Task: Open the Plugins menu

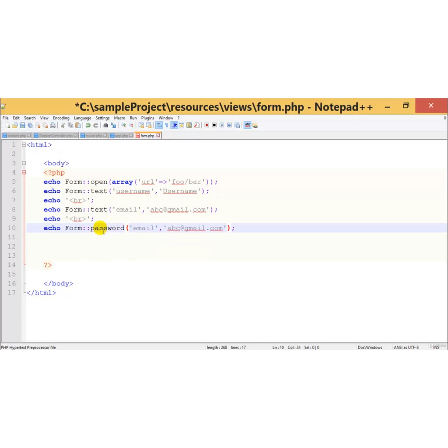Action: pos(147,118)
